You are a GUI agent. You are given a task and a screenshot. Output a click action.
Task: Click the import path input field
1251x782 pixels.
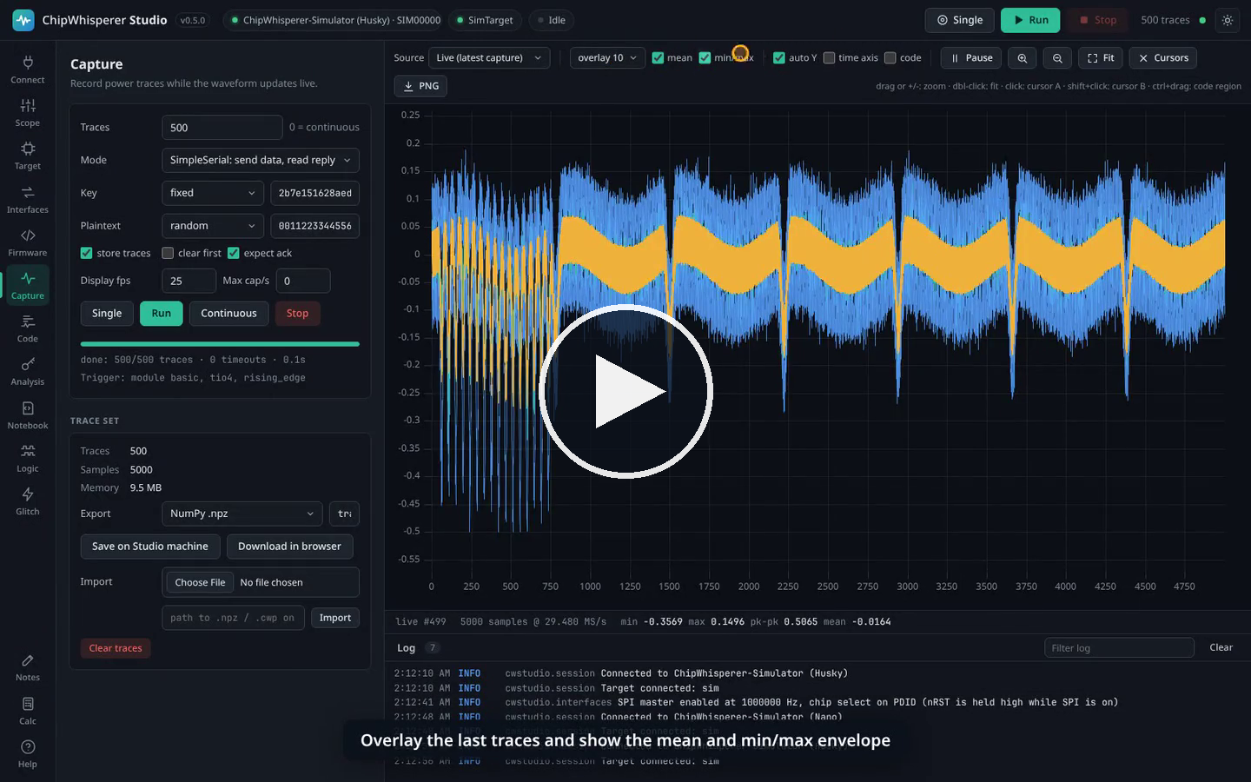pos(233,618)
